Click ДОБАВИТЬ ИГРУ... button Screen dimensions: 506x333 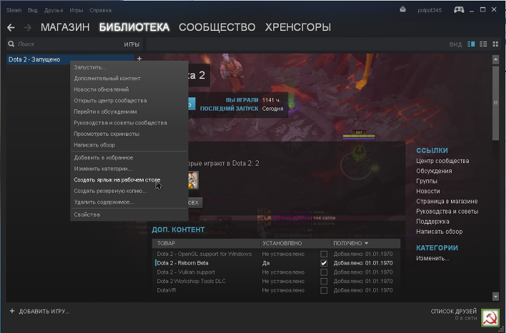pyautogui.click(x=44, y=312)
